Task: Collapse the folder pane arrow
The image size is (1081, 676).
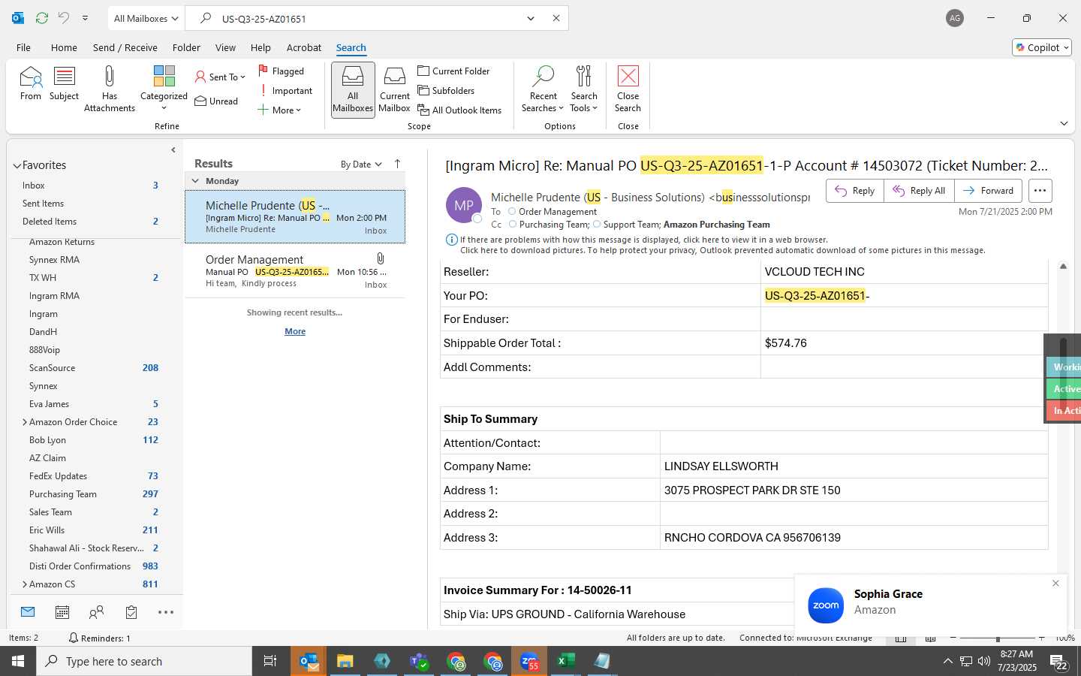Action: (173, 149)
